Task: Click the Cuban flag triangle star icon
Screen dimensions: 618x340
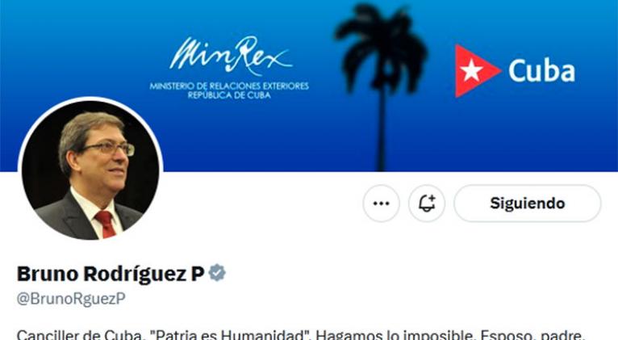Action: [x=478, y=70]
